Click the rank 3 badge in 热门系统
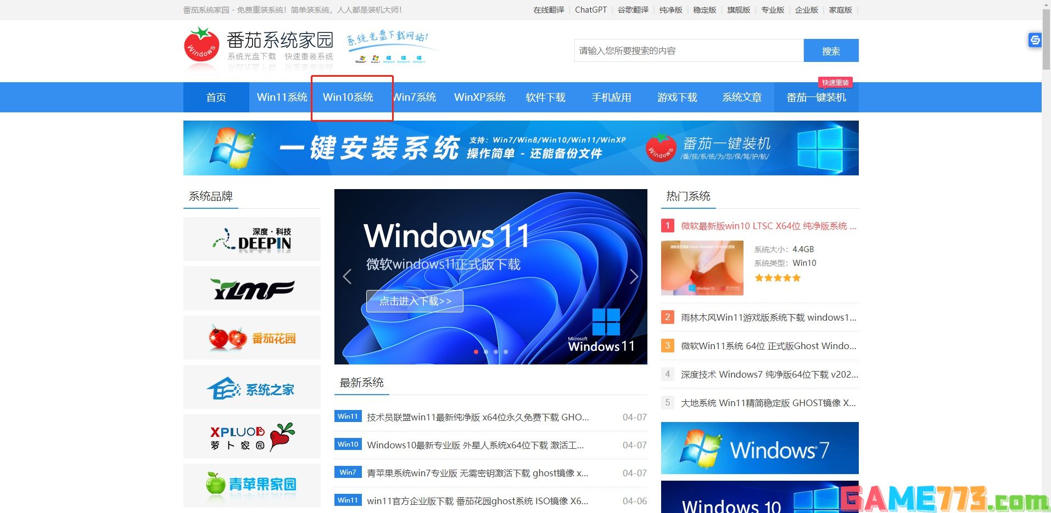Image resolution: width=1051 pixels, height=513 pixels. (x=668, y=345)
